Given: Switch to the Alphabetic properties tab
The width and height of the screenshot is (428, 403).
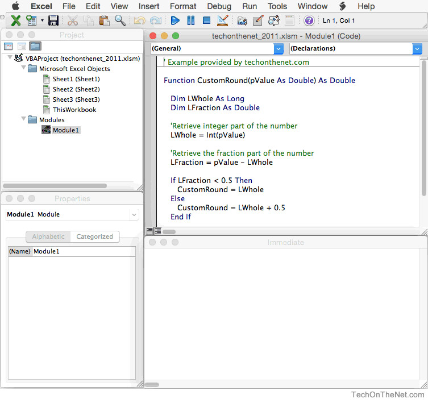Looking at the screenshot, I should [48, 236].
